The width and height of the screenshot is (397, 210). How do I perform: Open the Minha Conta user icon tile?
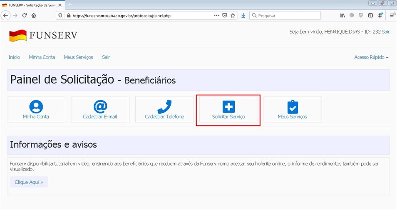[36, 107]
